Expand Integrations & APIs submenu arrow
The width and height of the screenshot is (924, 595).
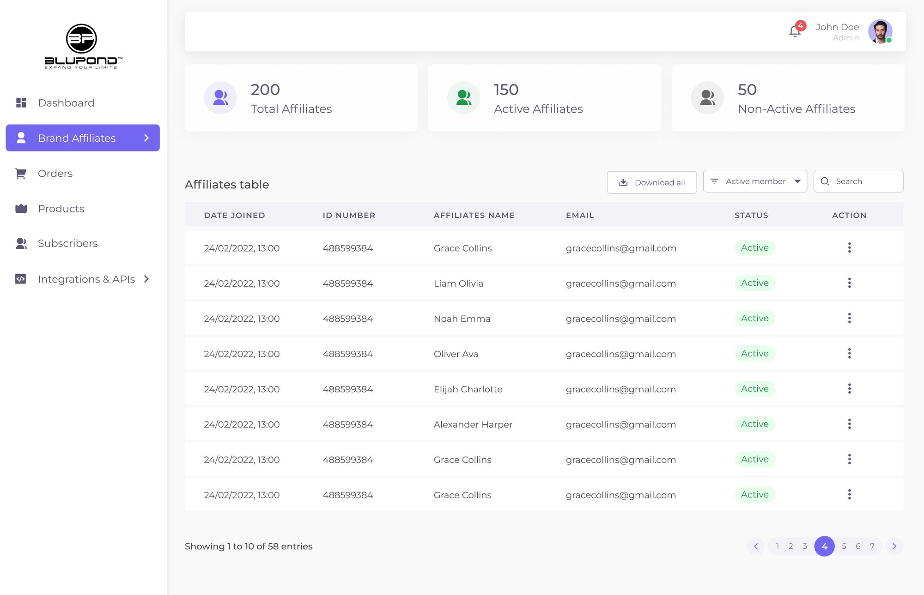click(x=146, y=279)
